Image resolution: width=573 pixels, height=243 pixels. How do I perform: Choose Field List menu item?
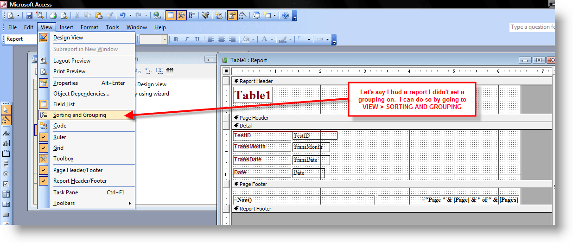click(x=86, y=104)
